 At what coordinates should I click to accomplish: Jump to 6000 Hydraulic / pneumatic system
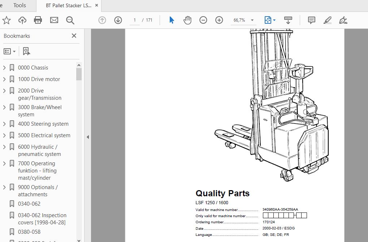(39, 151)
